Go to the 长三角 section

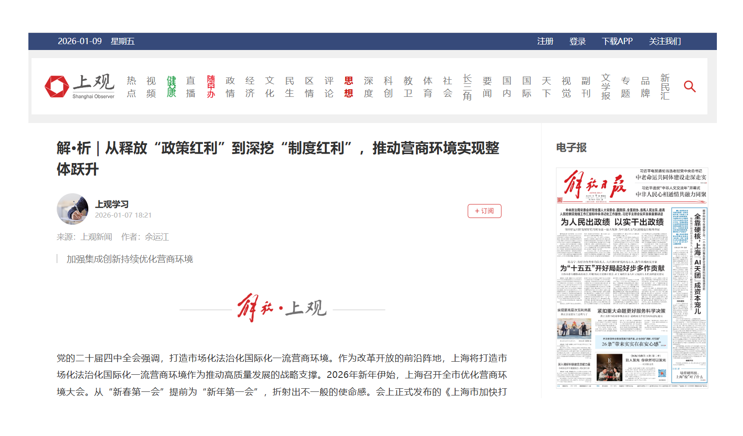coord(467,86)
